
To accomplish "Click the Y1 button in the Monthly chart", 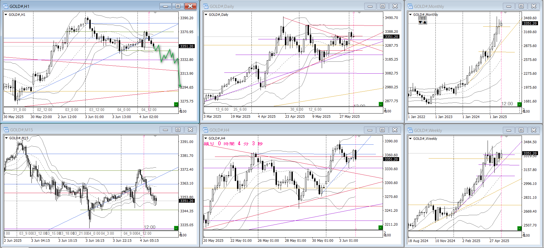I will pyautogui.click(x=423, y=18).
